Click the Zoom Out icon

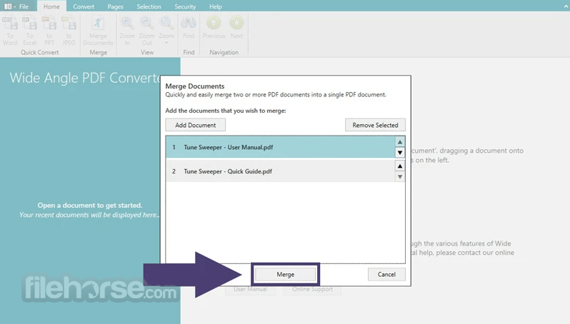click(x=147, y=31)
